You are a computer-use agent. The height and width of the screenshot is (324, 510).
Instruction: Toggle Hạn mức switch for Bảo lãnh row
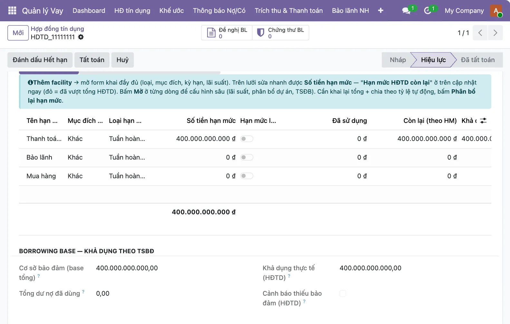[x=247, y=157]
